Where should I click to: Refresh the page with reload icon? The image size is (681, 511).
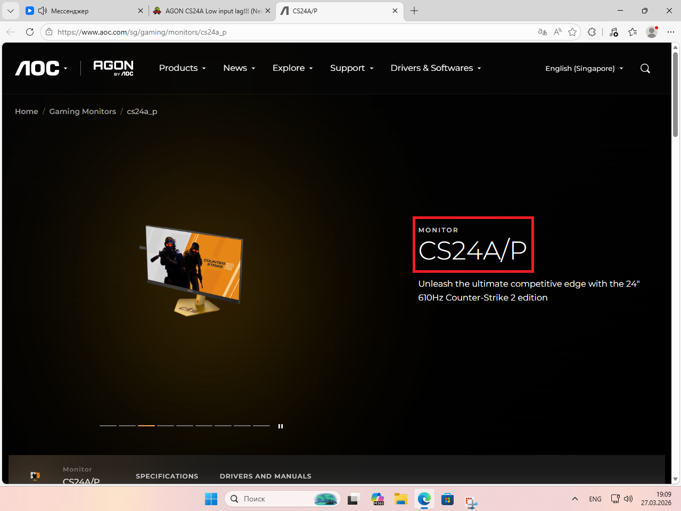click(x=30, y=32)
